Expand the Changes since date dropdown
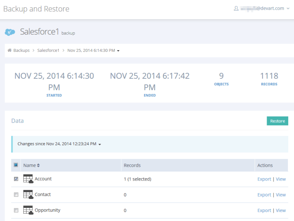Image resolution: width=294 pixels, height=221 pixels. coord(100,144)
